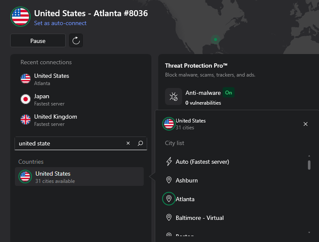Clear the search field with the X icon
Screen dimensions: 319x242
(x=128, y=143)
